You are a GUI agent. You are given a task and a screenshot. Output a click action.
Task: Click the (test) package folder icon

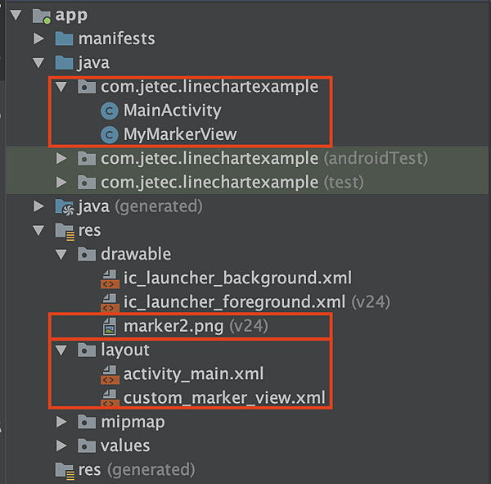(x=87, y=182)
